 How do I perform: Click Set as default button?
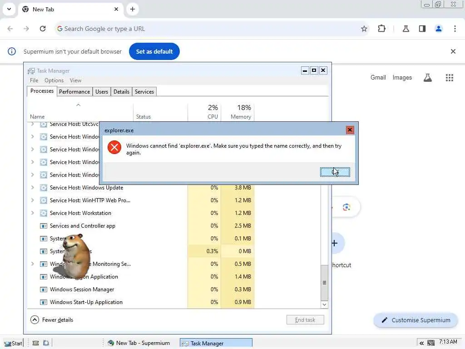[x=154, y=51]
